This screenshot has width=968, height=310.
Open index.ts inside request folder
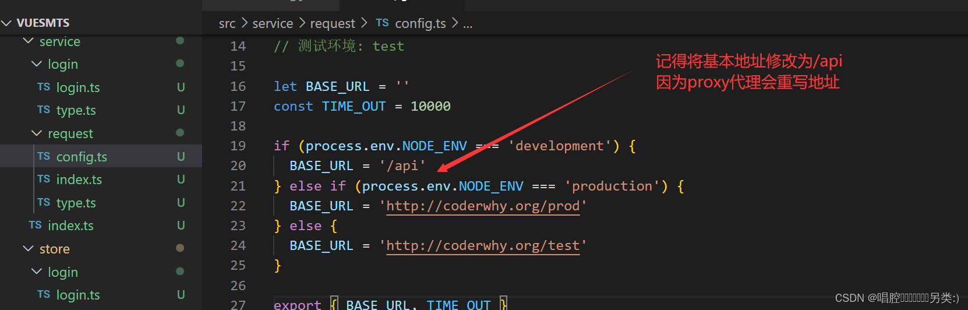coord(79,179)
